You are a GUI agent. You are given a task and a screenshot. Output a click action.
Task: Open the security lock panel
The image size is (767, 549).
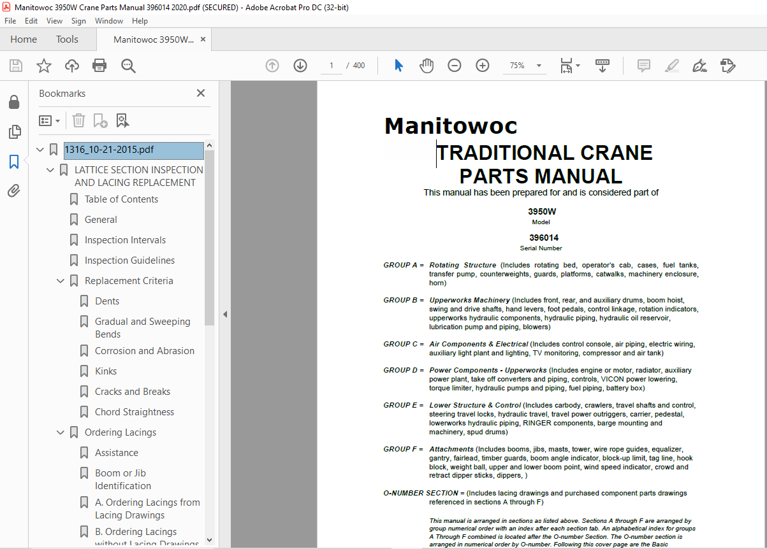pyautogui.click(x=14, y=102)
